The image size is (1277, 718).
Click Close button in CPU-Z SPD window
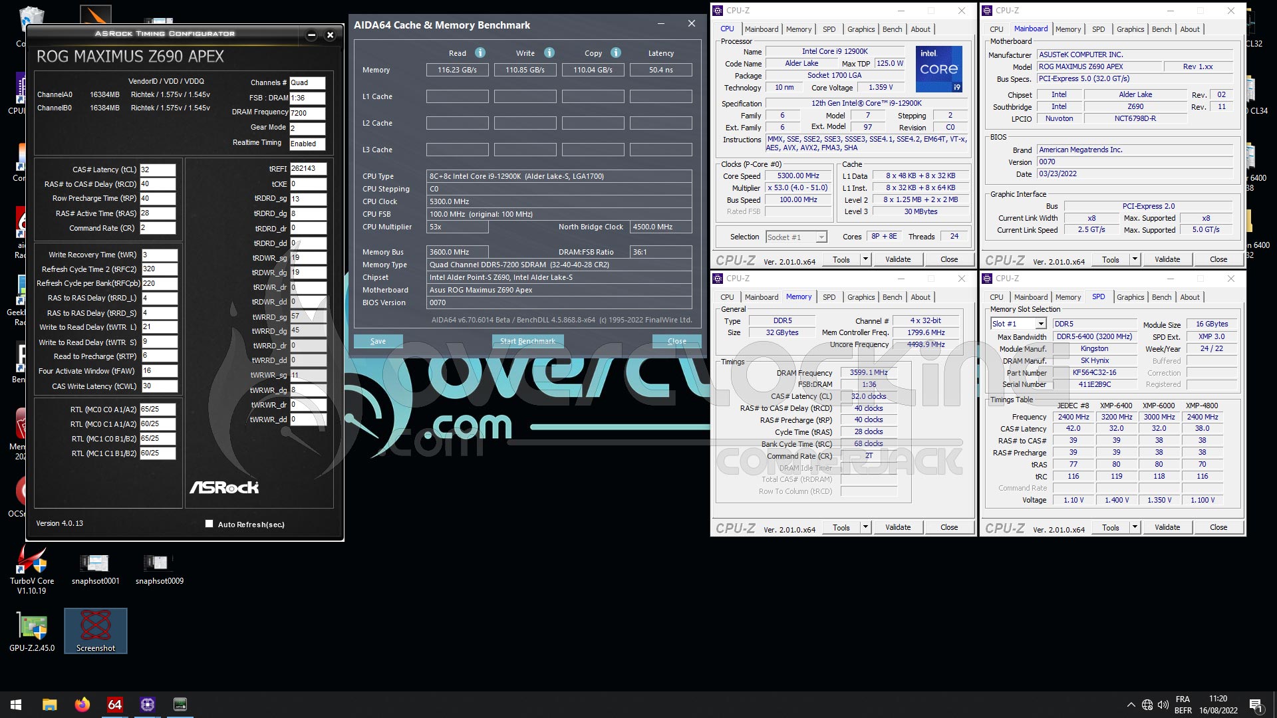(x=1218, y=527)
